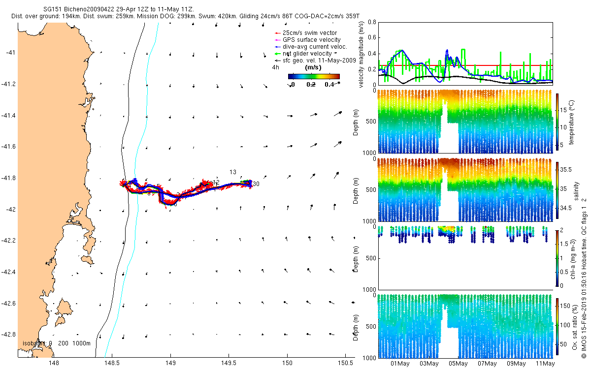The width and height of the screenshot is (591, 369).
Task: Click the Ox. sat. ratio colorbar
Action: 558,326
